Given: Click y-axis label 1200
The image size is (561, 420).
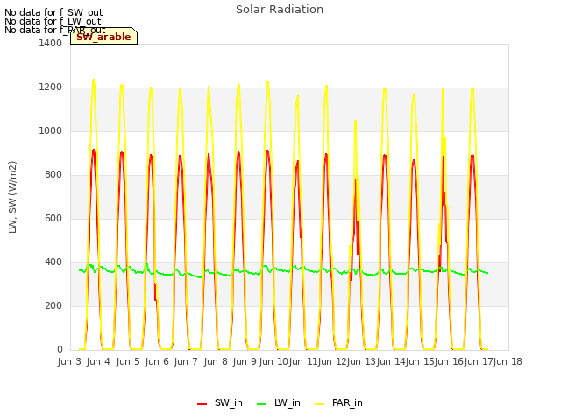Looking at the screenshot, I should coord(51,87).
